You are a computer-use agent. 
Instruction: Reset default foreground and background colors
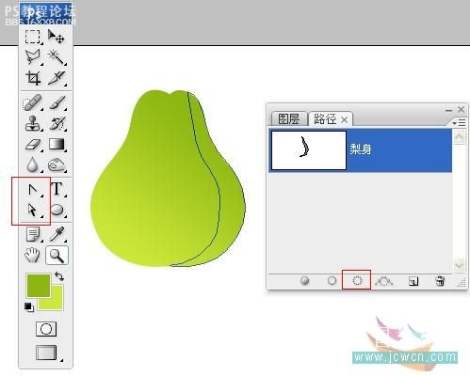[29, 307]
